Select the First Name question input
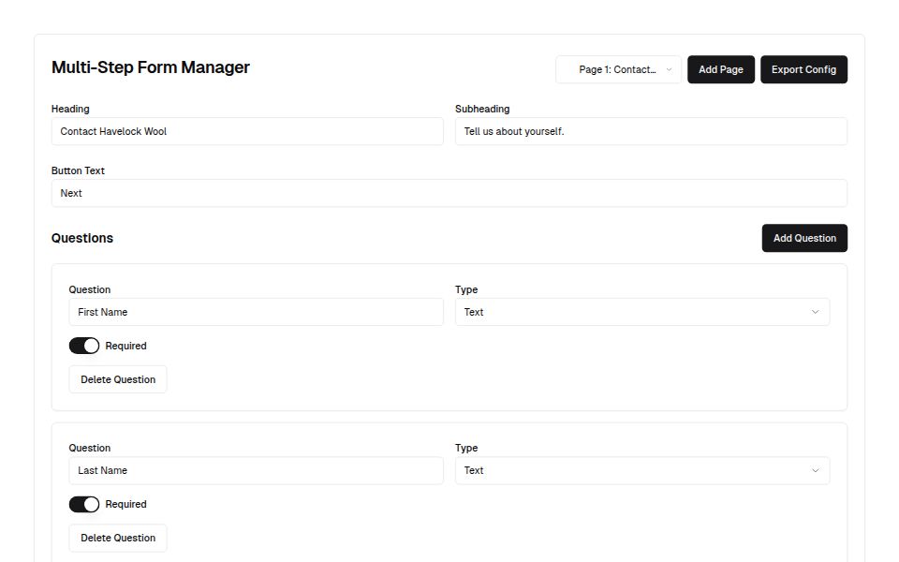The height and width of the screenshot is (562, 899). [256, 312]
